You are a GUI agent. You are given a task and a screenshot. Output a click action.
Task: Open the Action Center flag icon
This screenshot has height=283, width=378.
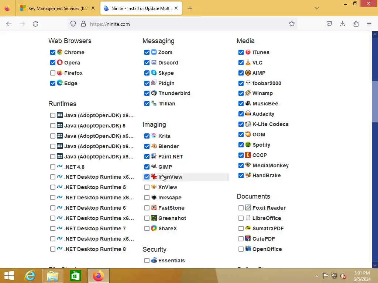(325, 276)
